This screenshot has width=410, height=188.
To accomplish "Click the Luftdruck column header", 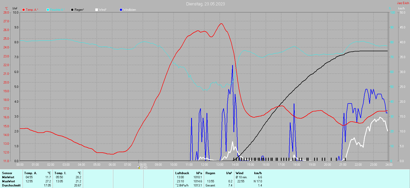I will [182, 173].
